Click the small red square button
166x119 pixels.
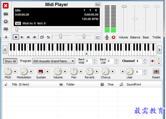click(x=159, y=63)
